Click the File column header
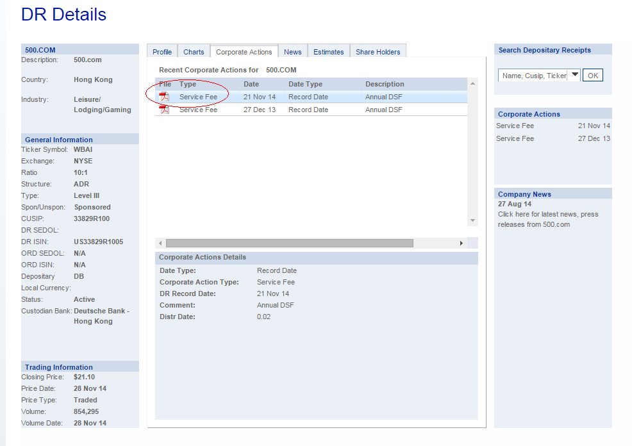Image resolution: width=632 pixels, height=446 pixels. (x=165, y=84)
